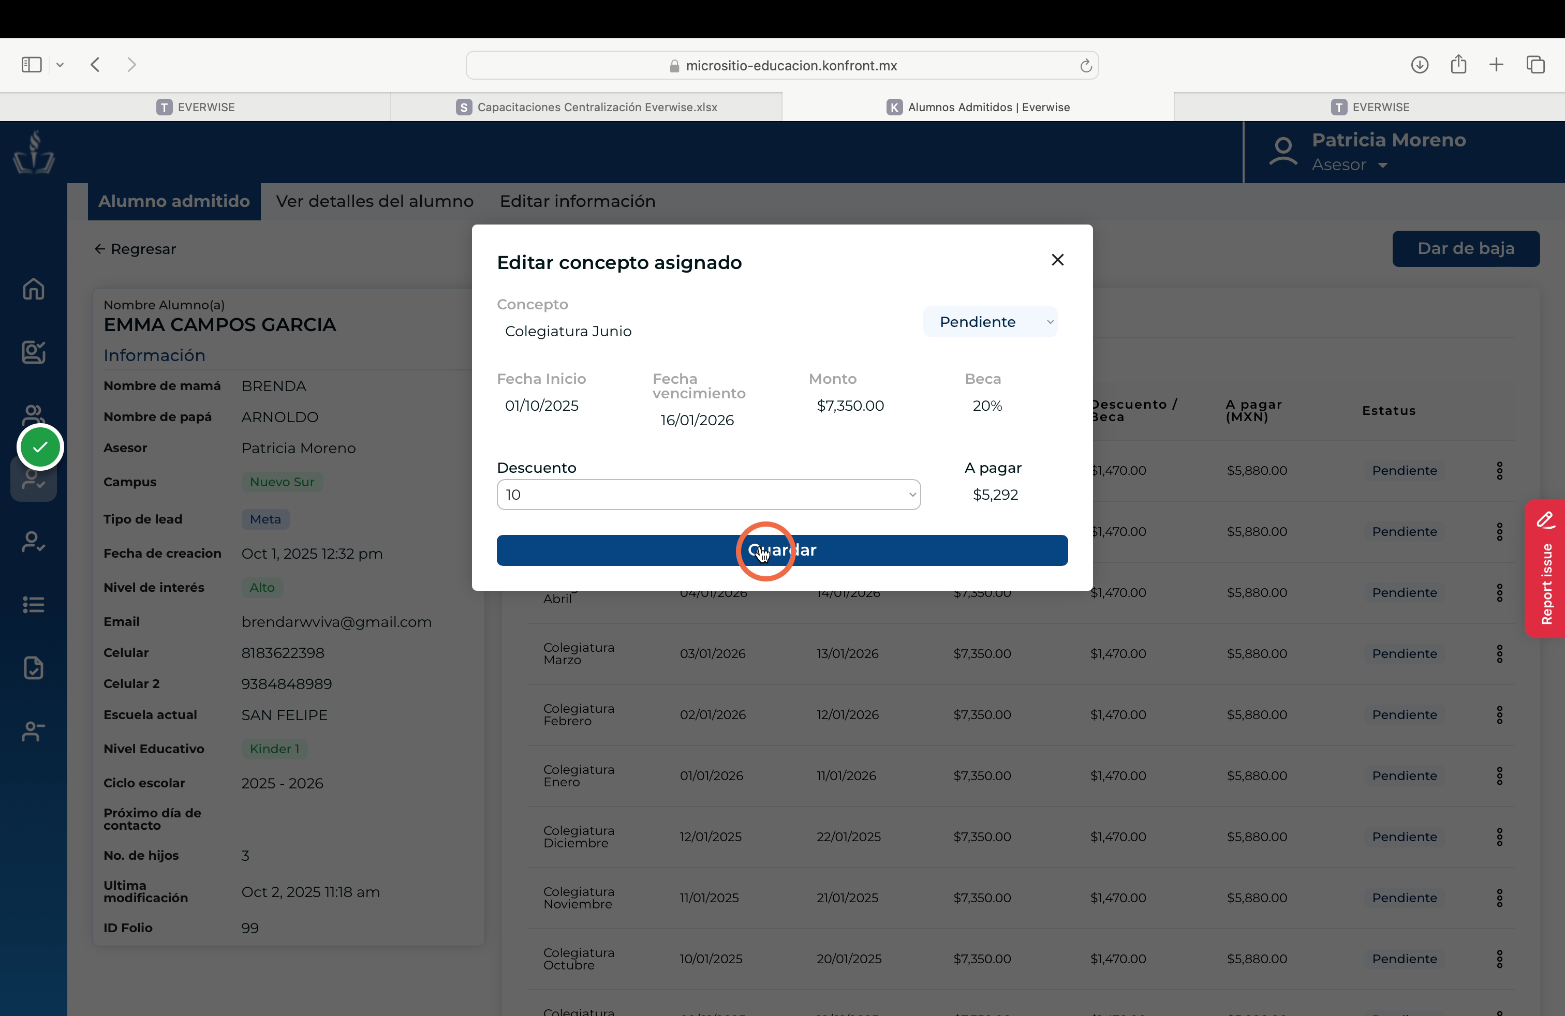This screenshot has height=1016, width=1565.
Task: Click Pendiente status of Colegiatura Enero
Action: [x=1405, y=776]
